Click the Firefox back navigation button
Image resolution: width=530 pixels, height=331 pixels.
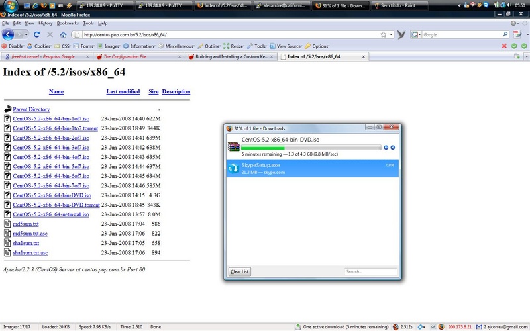(8, 34)
